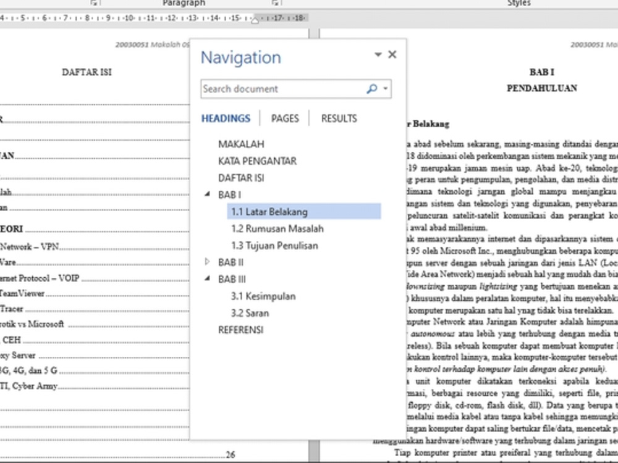Click the BAB I title on right page

pos(541,72)
